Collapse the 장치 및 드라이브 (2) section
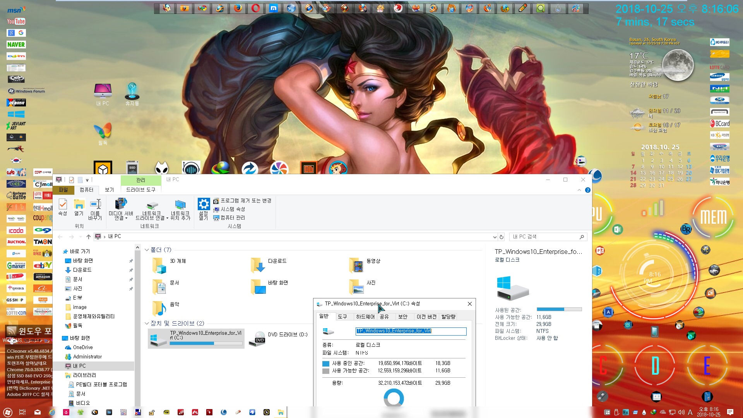The height and width of the screenshot is (418, 743). pos(147,324)
